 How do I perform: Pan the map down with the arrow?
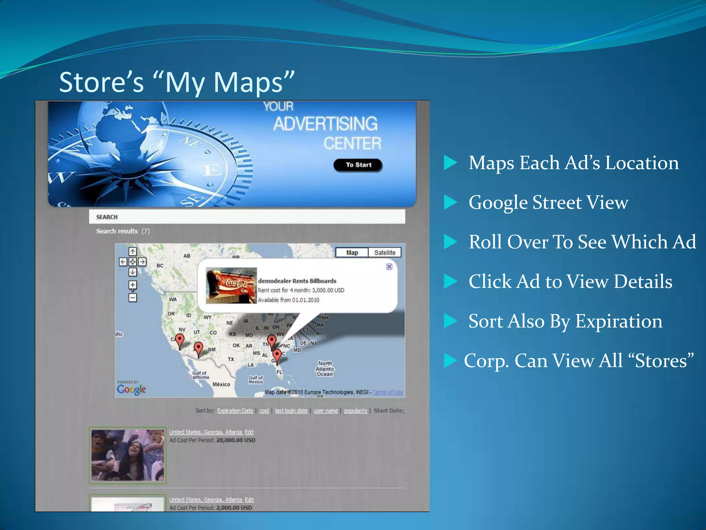pyautogui.click(x=133, y=272)
